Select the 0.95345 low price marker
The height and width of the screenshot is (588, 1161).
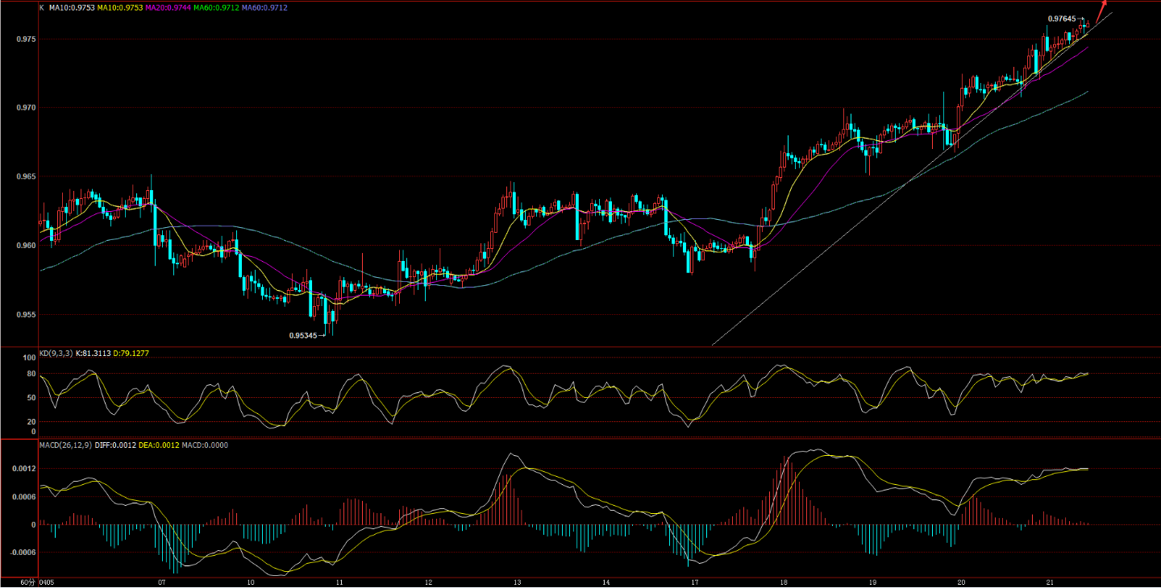click(x=303, y=335)
